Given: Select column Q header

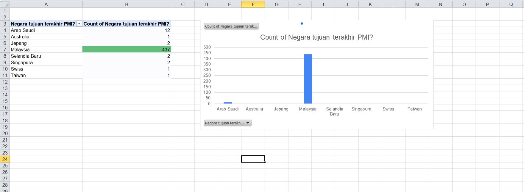Looking at the screenshot, I should pyautogui.click(x=511, y=5).
